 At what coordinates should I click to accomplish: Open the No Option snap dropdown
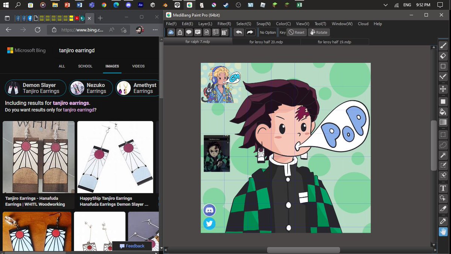(x=268, y=32)
